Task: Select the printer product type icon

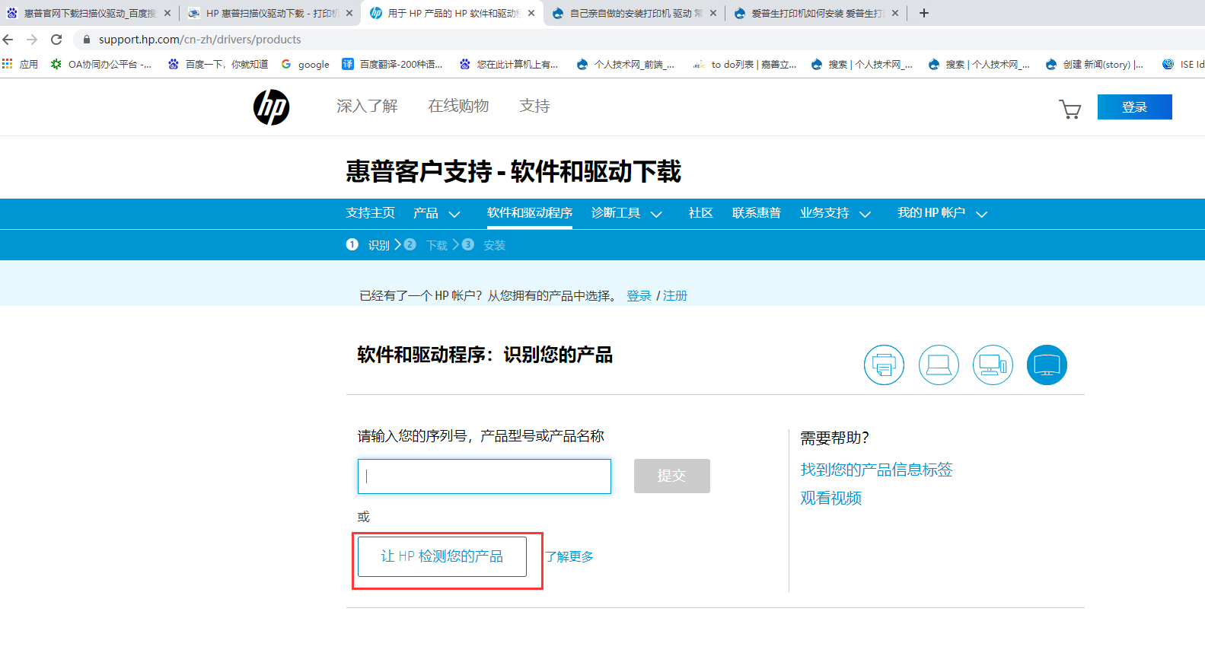Action: pos(884,365)
